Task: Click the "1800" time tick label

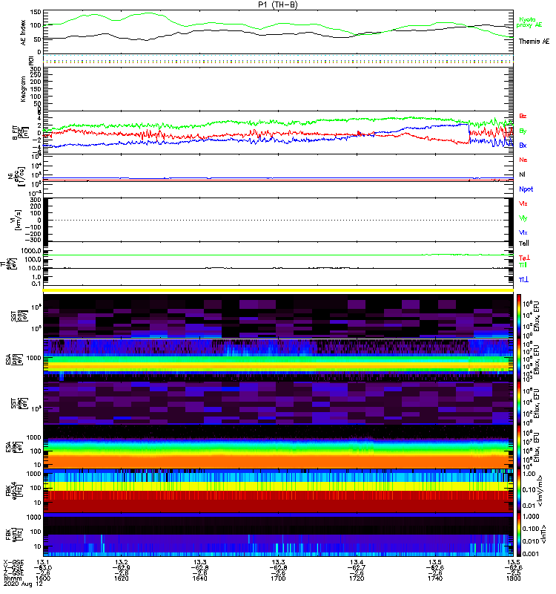Action: click(x=513, y=578)
